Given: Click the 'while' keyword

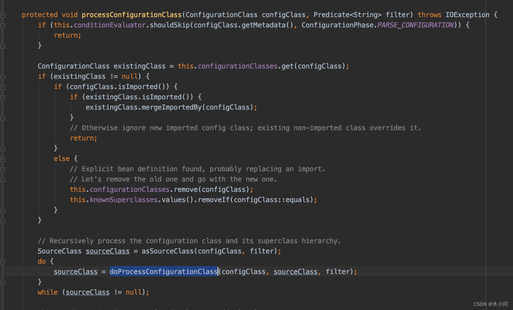Looking at the screenshot, I should tap(48, 292).
